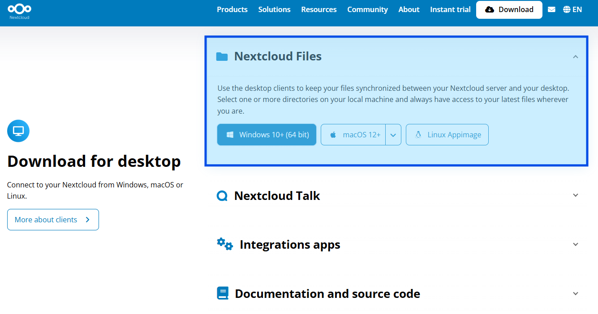Click the Apple logo on macOS button

pos(333,135)
